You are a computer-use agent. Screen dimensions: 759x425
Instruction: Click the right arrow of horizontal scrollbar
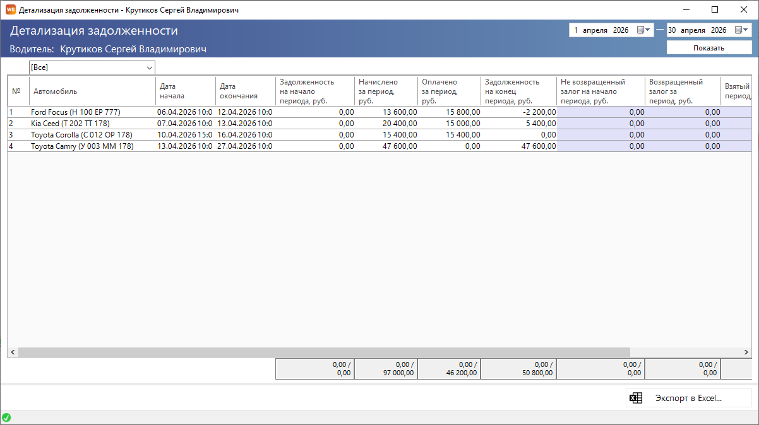point(746,352)
